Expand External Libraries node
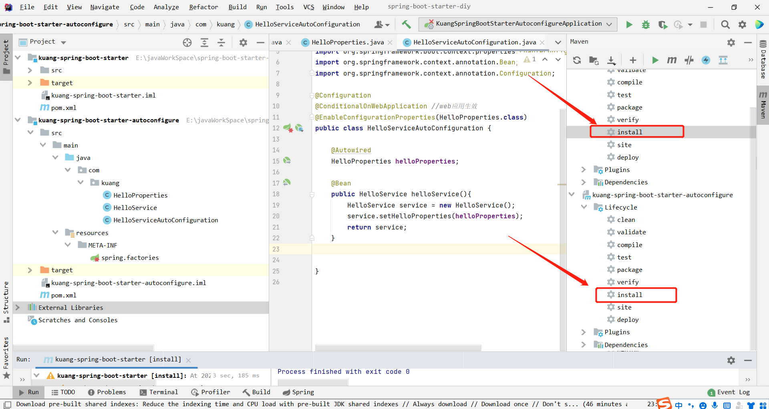 18,307
